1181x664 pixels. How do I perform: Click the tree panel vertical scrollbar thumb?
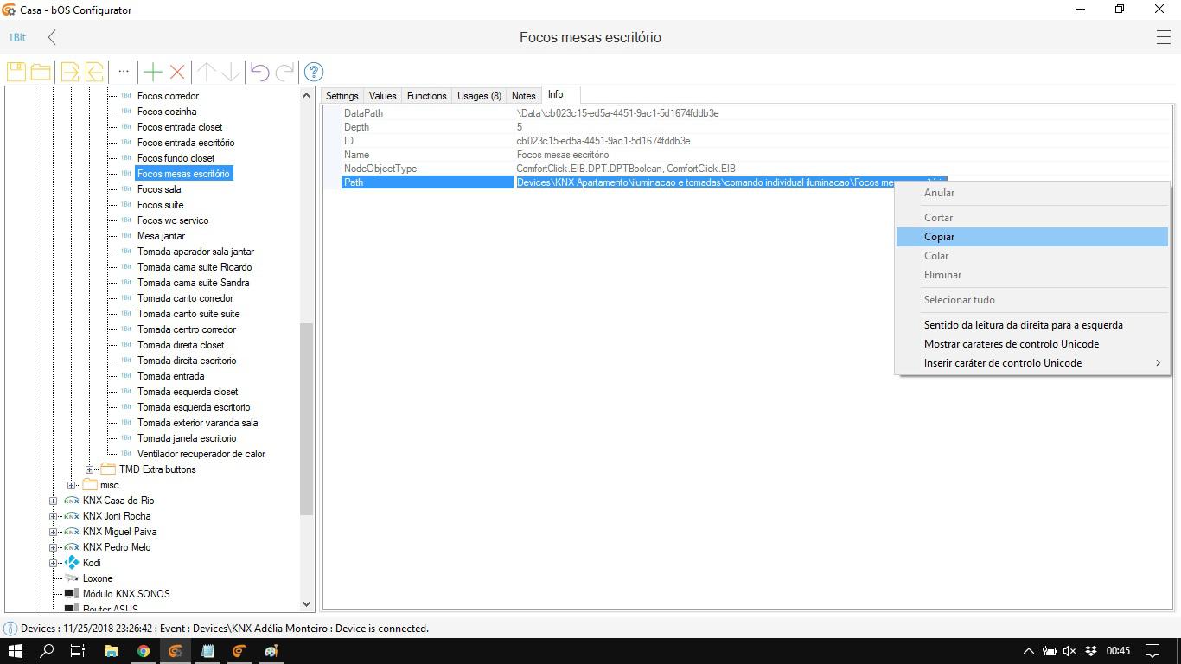pyautogui.click(x=306, y=419)
